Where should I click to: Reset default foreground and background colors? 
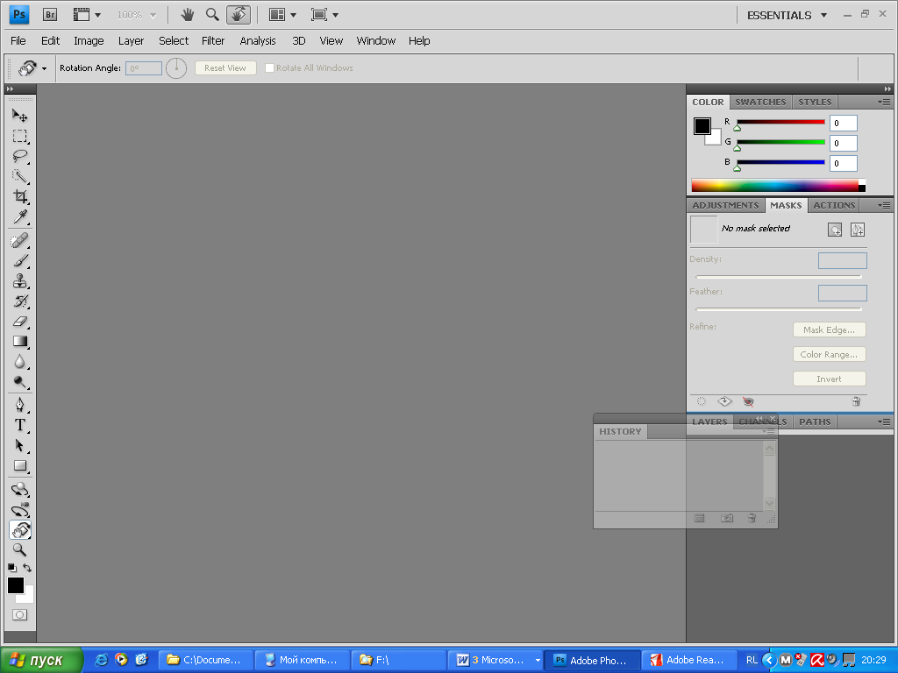point(12,568)
